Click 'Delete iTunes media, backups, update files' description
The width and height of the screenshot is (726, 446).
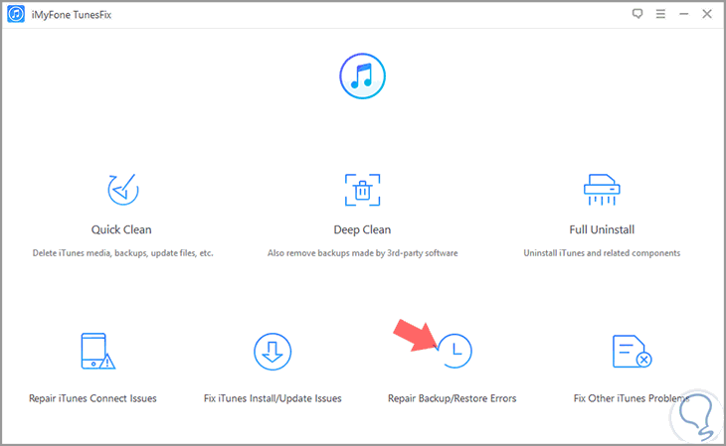(x=122, y=253)
